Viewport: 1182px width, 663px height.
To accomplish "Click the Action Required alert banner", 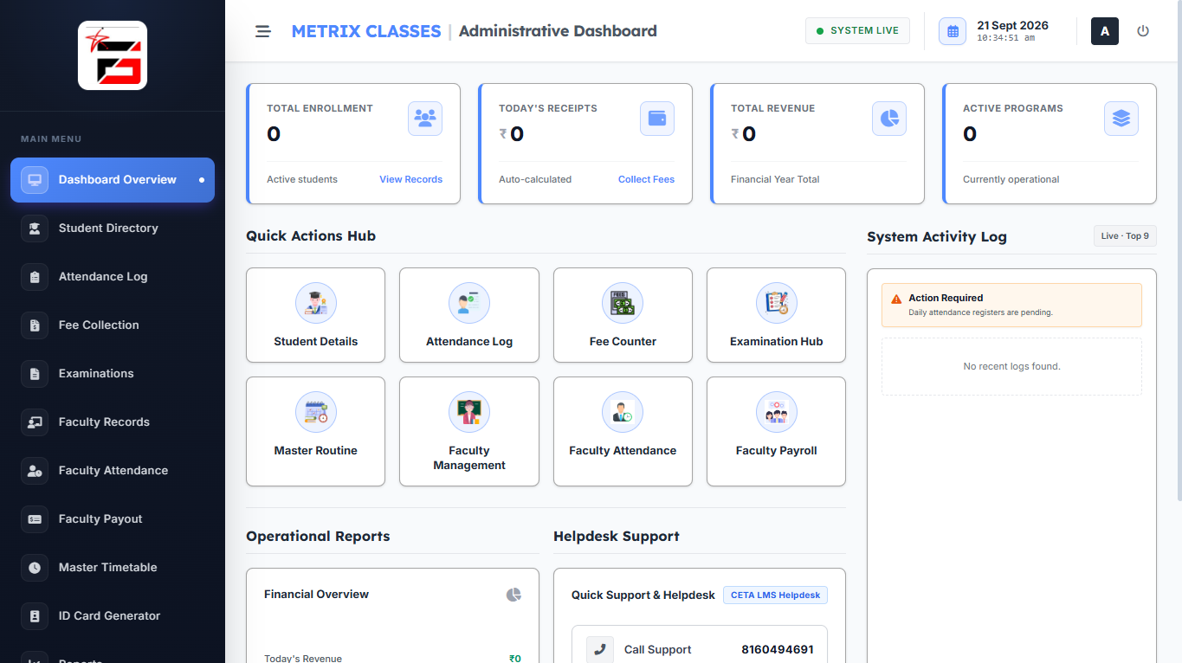I will (1011, 305).
